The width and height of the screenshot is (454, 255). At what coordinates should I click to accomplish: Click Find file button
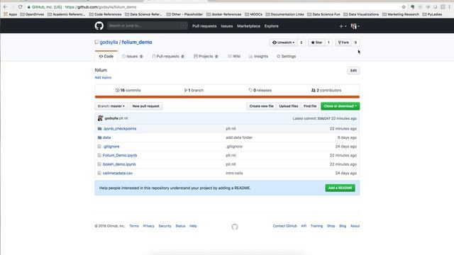tap(310, 106)
